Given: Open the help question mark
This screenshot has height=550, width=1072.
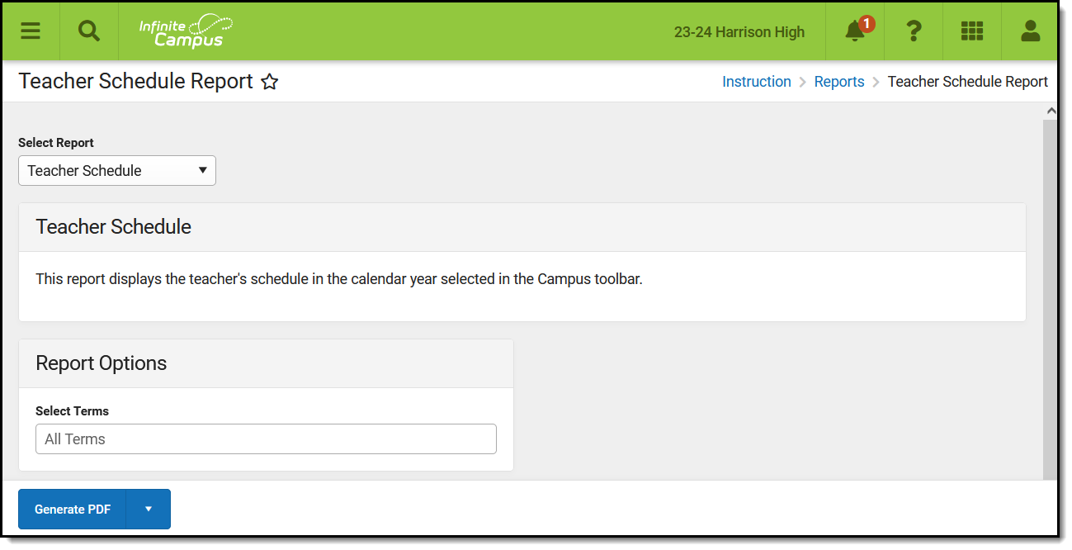Looking at the screenshot, I should click(x=913, y=31).
